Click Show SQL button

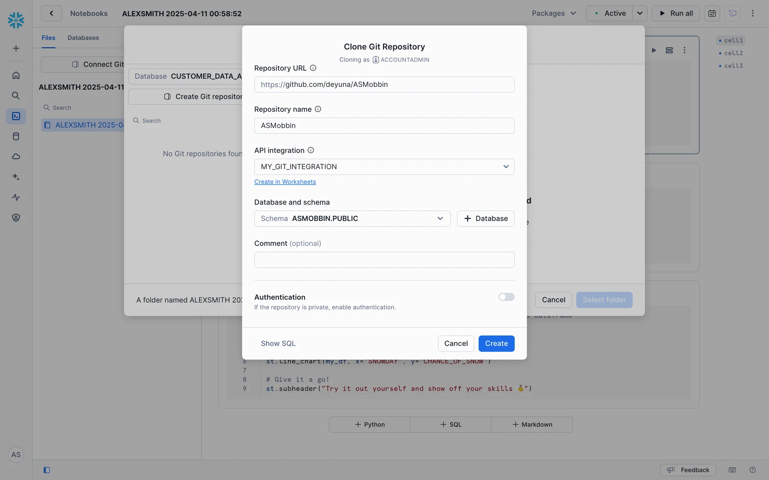coord(278,344)
